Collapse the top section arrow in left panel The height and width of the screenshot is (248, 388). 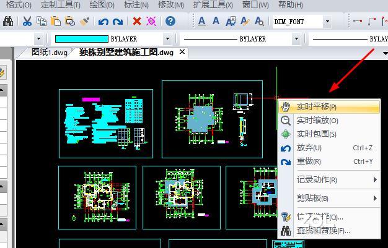pos(2,90)
